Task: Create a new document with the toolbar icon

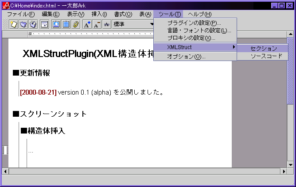Action: pos(14,24)
